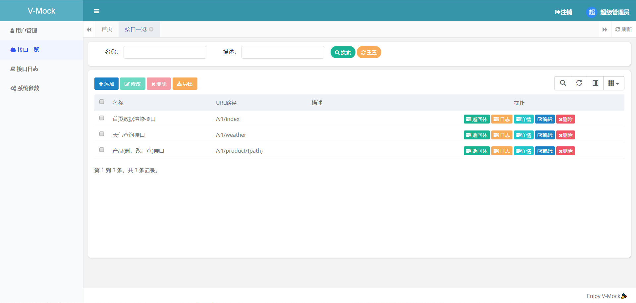Click red 删除 for /v1/index row
This screenshot has height=303, width=636.
565,119
